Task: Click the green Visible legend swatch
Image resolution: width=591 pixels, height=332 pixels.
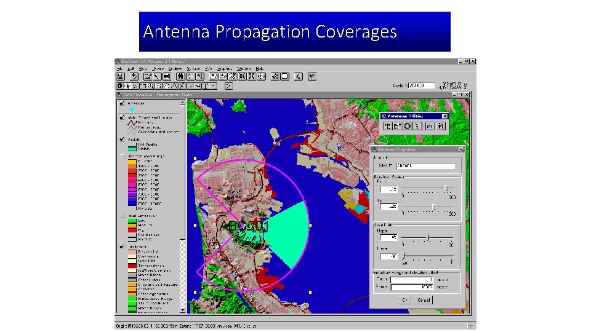Action: tap(132, 149)
